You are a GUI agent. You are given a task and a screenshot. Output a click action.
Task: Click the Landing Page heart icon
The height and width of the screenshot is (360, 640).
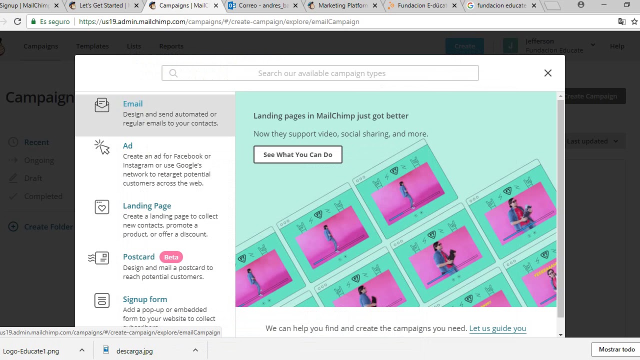pyautogui.click(x=102, y=206)
